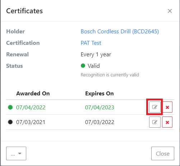Delete the 07/04/2022 certificate entry

167,107
